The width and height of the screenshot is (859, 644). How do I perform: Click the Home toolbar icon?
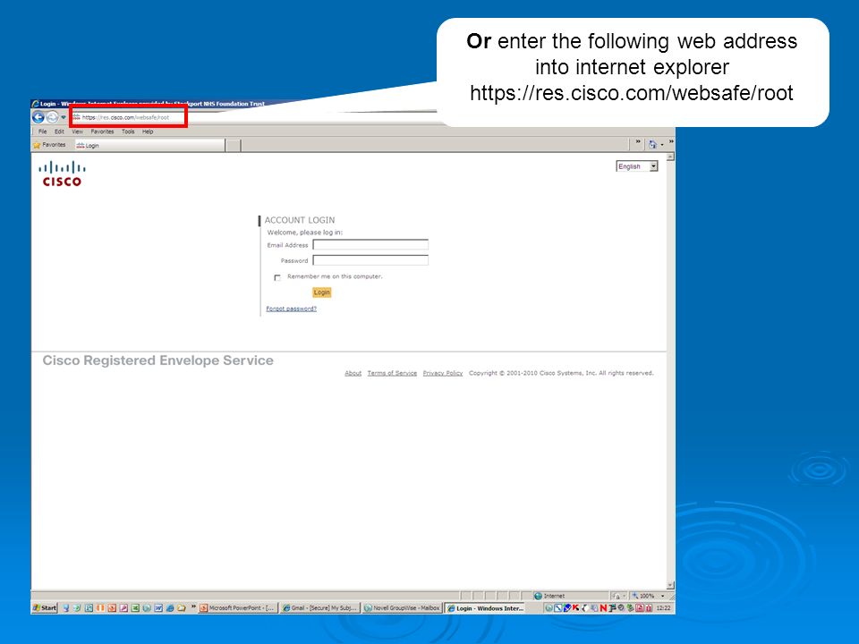point(652,145)
